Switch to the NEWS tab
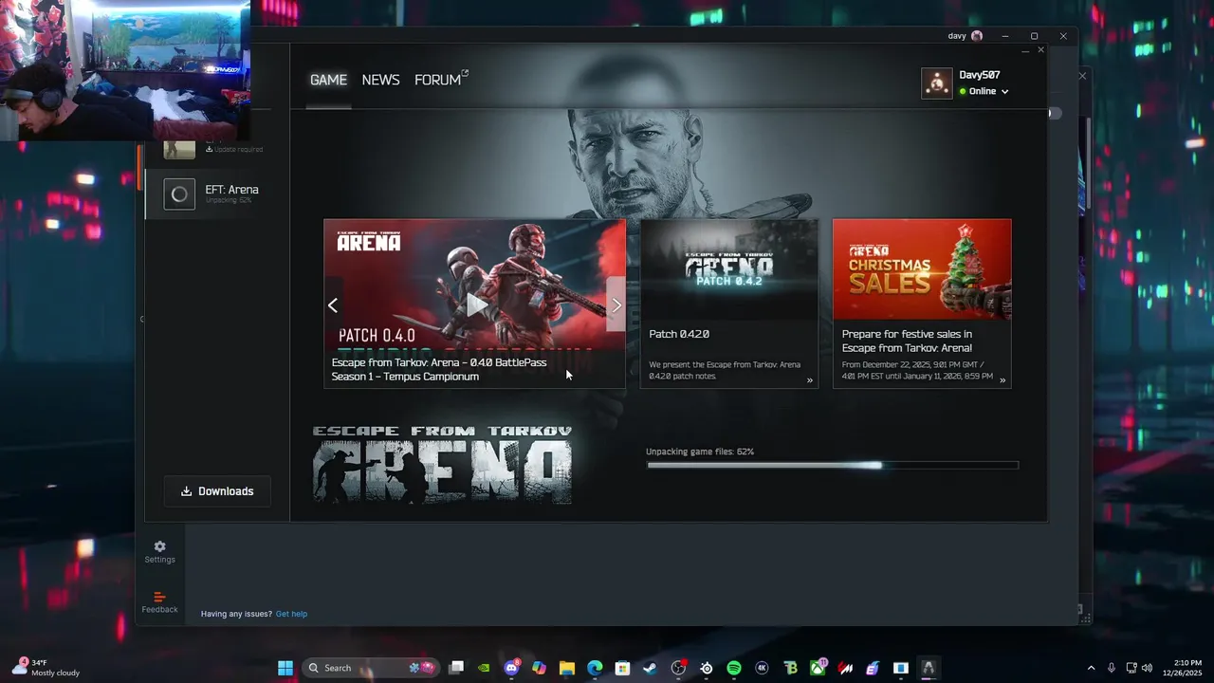 pos(380,80)
